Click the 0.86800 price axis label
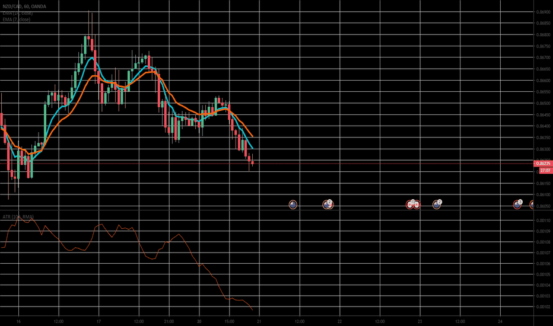The height and width of the screenshot is (326, 553). pyautogui.click(x=543, y=35)
